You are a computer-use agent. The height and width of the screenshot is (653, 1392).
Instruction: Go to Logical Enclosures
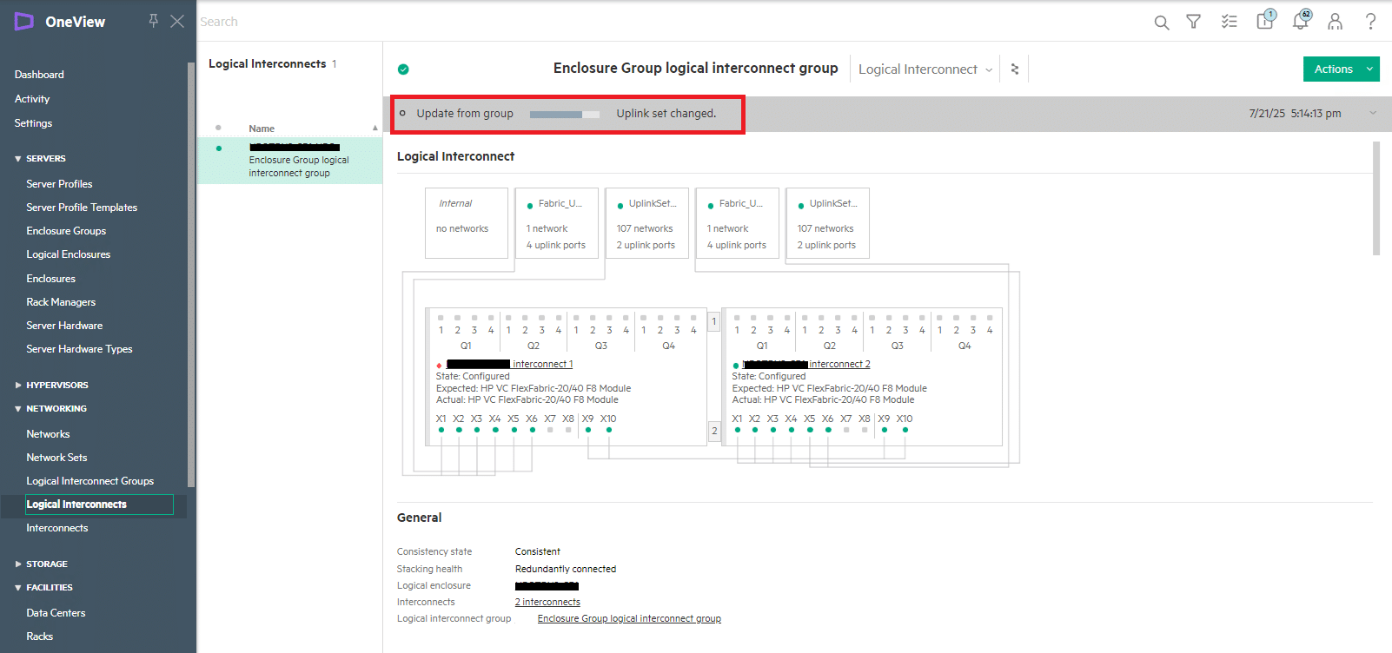pyautogui.click(x=68, y=254)
